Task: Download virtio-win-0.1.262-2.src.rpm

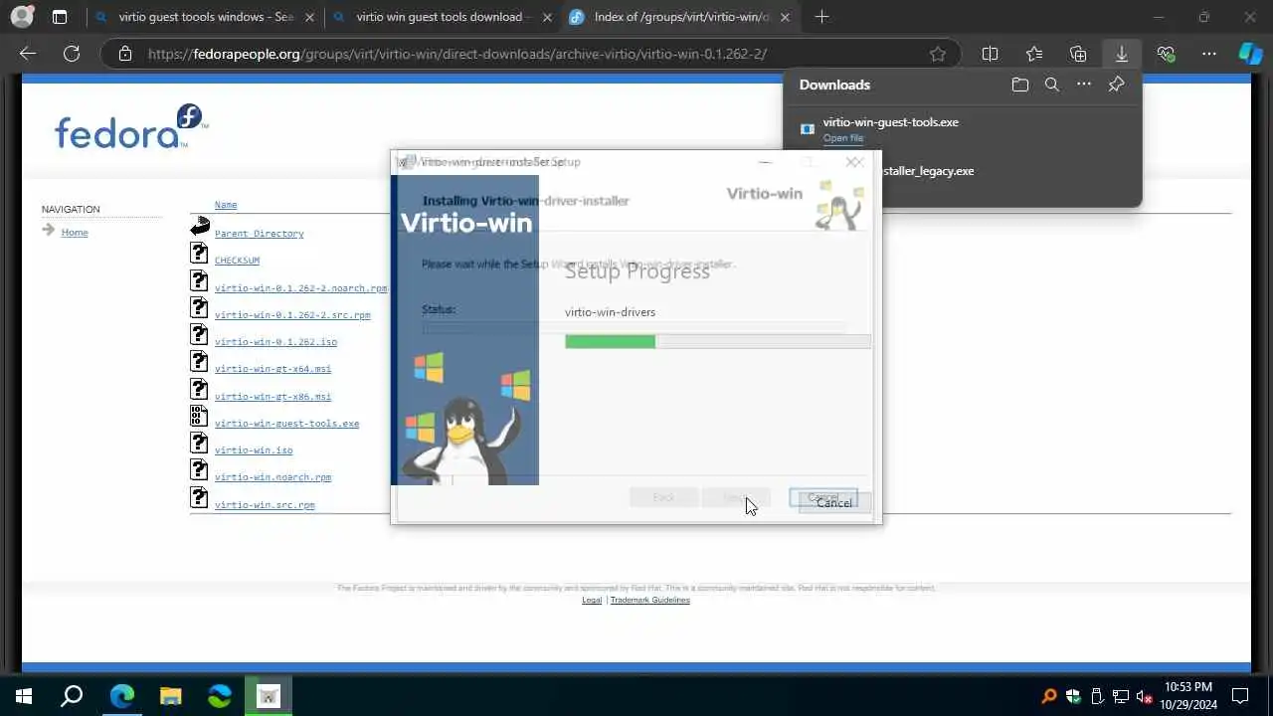Action: click(x=292, y=314)
